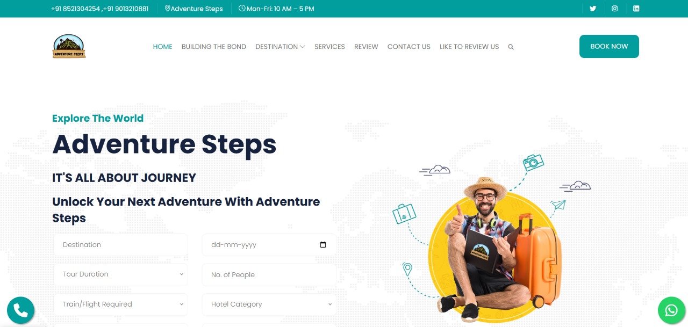688x327 pixels.
Task: Click the Book Now button
Action: [609, 46]
